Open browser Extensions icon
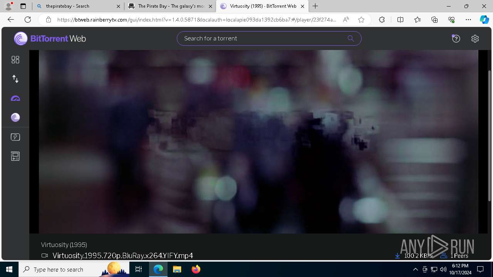 382,20
